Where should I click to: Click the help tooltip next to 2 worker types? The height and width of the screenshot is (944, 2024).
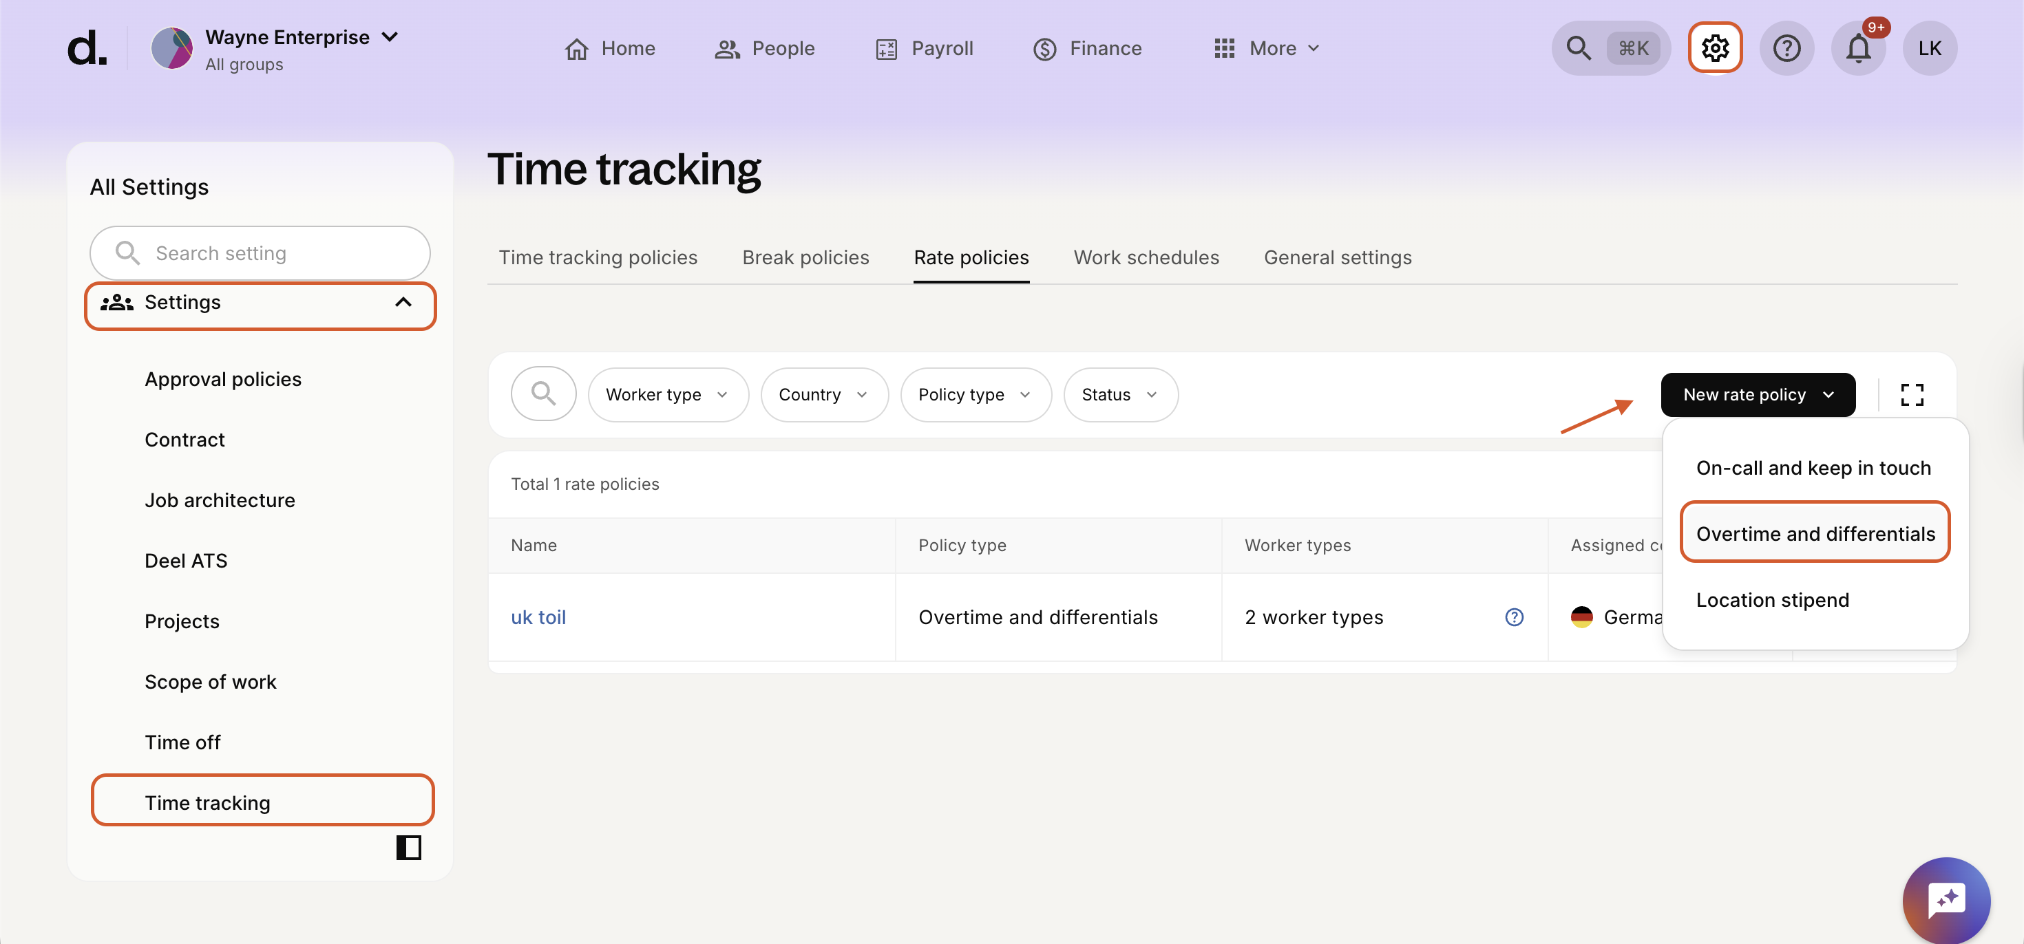click(x=1514, y=617)
